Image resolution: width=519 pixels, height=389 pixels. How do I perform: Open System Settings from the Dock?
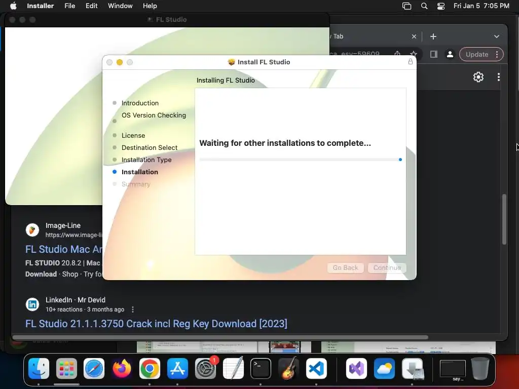tap(205, 368)
